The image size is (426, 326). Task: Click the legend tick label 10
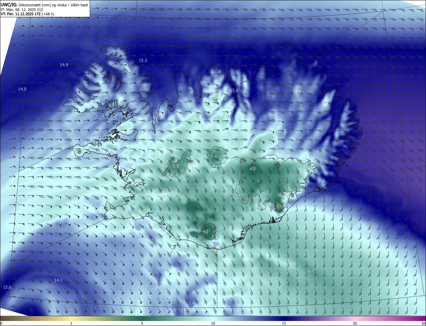[213, 323]
